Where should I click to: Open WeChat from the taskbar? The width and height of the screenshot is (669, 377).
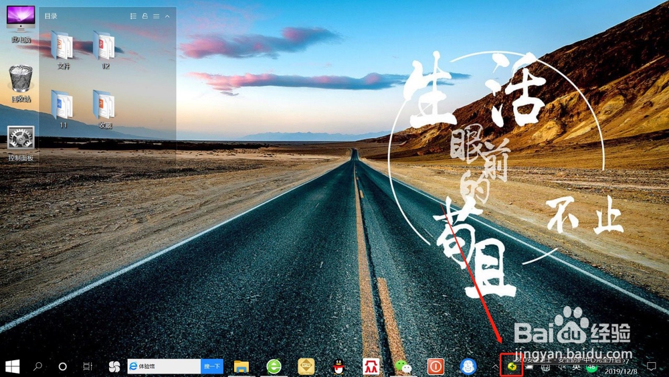pos(403,366)
